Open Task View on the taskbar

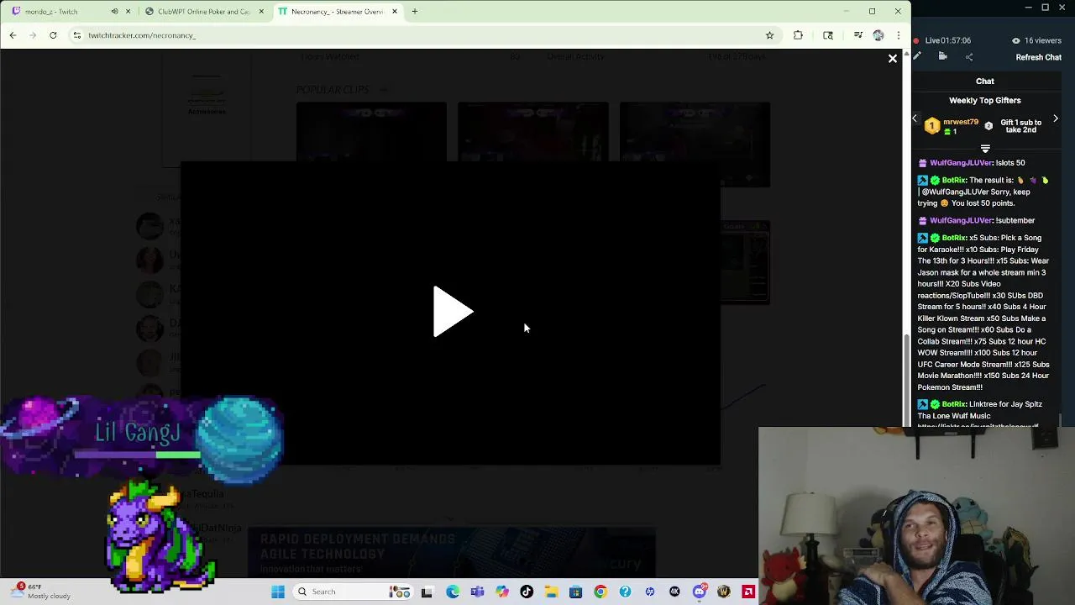427,592
